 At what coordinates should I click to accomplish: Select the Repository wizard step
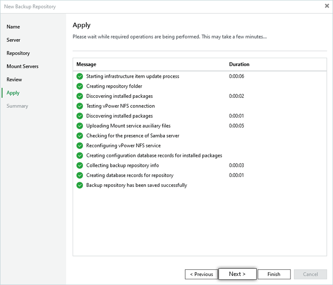(x=18, y=53)
